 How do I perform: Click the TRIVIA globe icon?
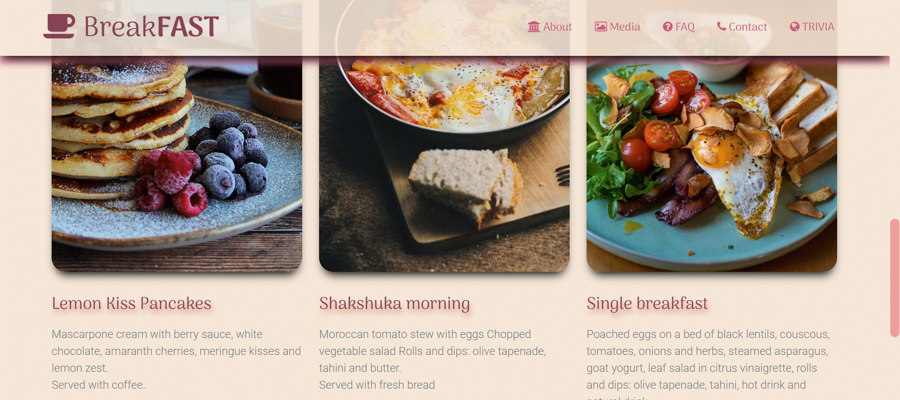(794, 27)
